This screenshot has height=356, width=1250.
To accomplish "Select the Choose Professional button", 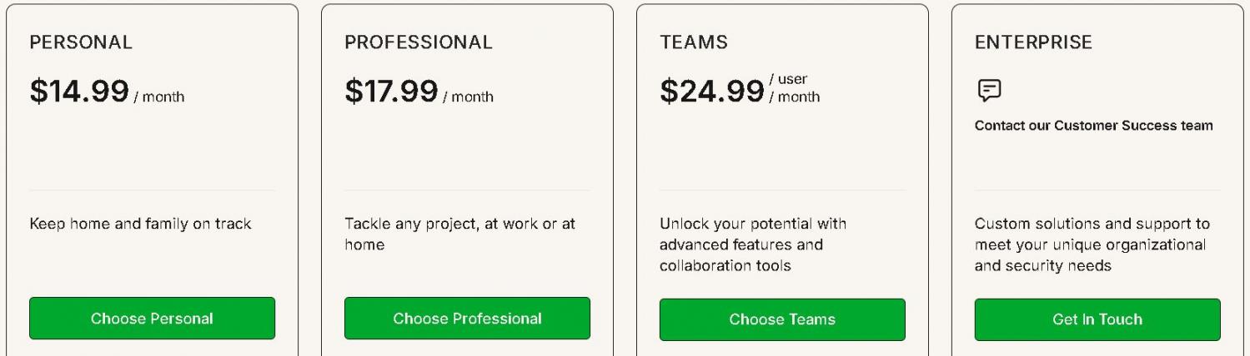I will click(467, 319).
